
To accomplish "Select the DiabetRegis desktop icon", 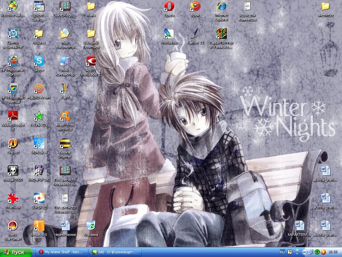I will 65,9.
